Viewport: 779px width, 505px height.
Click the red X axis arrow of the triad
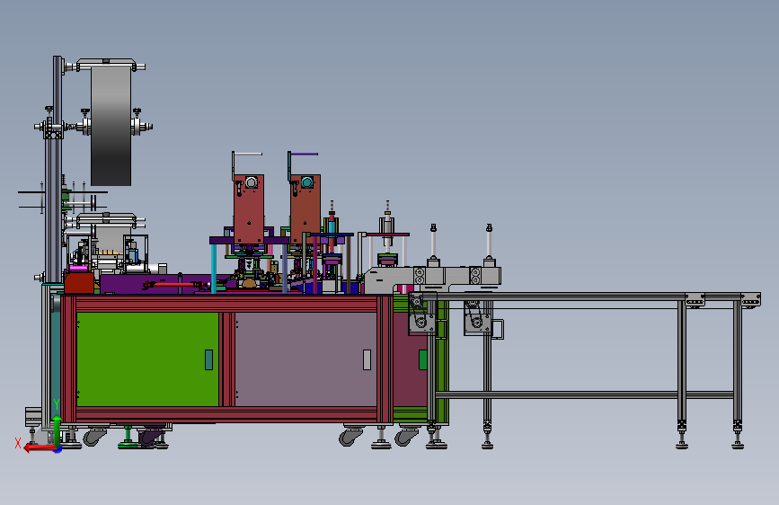tap(39, 448)
